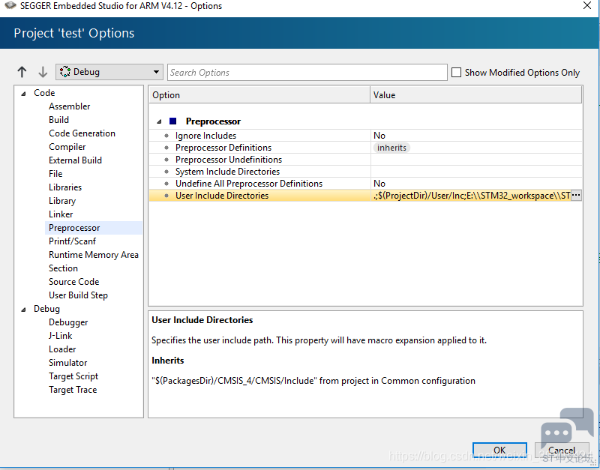Click the Code group label

pos(44,93)
